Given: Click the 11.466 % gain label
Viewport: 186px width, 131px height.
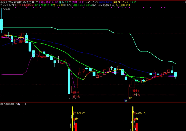Looking at the screenshot, I should point(80,113).
